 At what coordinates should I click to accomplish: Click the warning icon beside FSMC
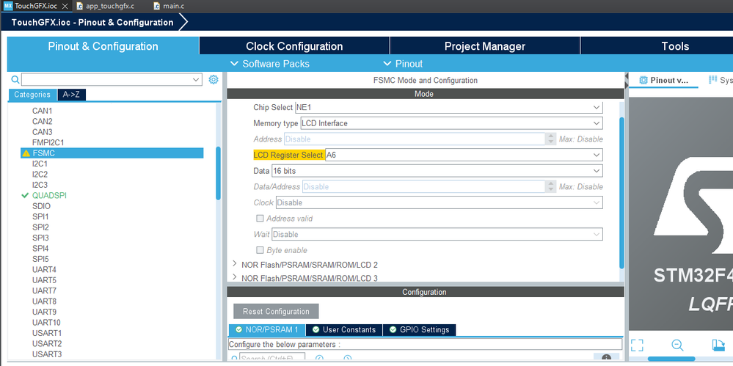tap(26, 153)
